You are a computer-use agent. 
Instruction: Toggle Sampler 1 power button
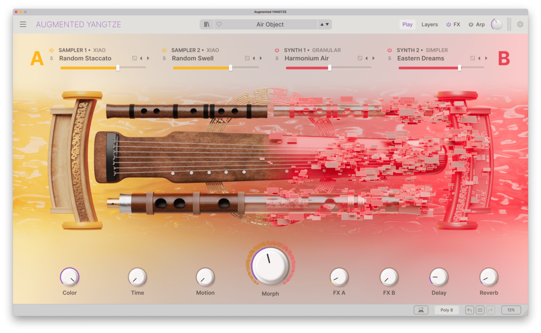52,50
